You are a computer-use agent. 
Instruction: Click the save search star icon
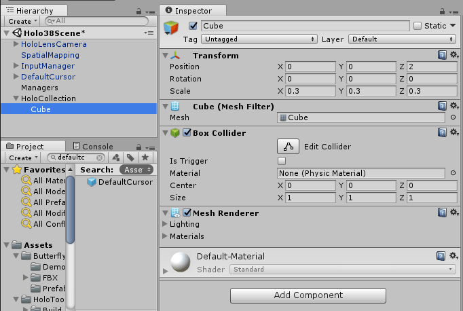click(144, 158)
